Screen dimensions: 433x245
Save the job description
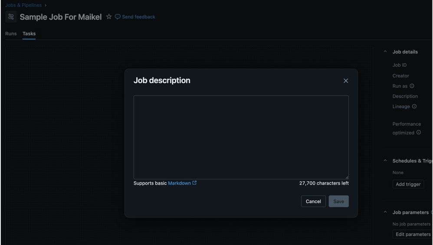[338, 201]
